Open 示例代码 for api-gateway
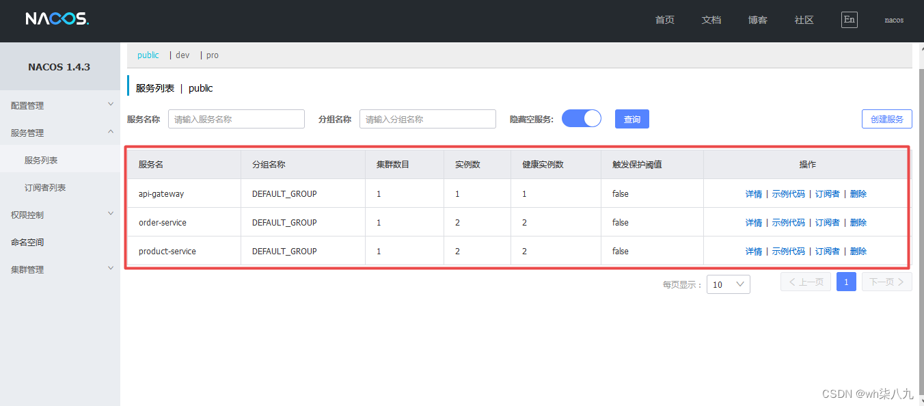Image resolution: width=924 pixels, height=406 pixels. [789, 194]
